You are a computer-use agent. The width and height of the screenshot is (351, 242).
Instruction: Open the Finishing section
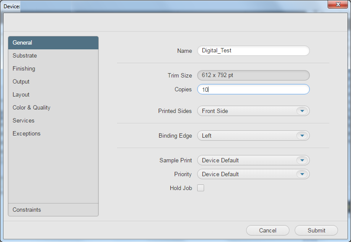[x=53, y=69]
